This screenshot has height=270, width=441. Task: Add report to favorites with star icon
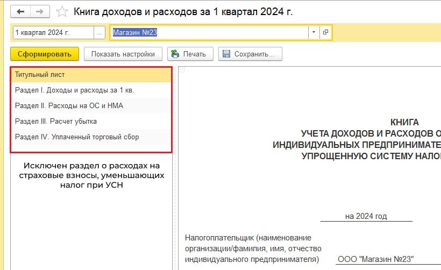tap(62, 11)
